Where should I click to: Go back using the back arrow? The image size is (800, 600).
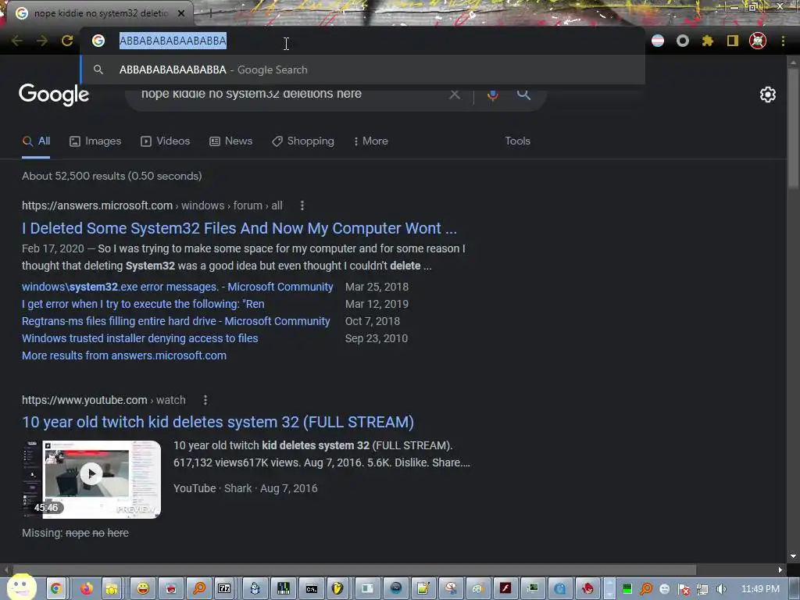click(x=17, y=41)
